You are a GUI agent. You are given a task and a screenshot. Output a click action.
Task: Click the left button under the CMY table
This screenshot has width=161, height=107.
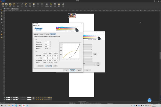coord(40,66)
